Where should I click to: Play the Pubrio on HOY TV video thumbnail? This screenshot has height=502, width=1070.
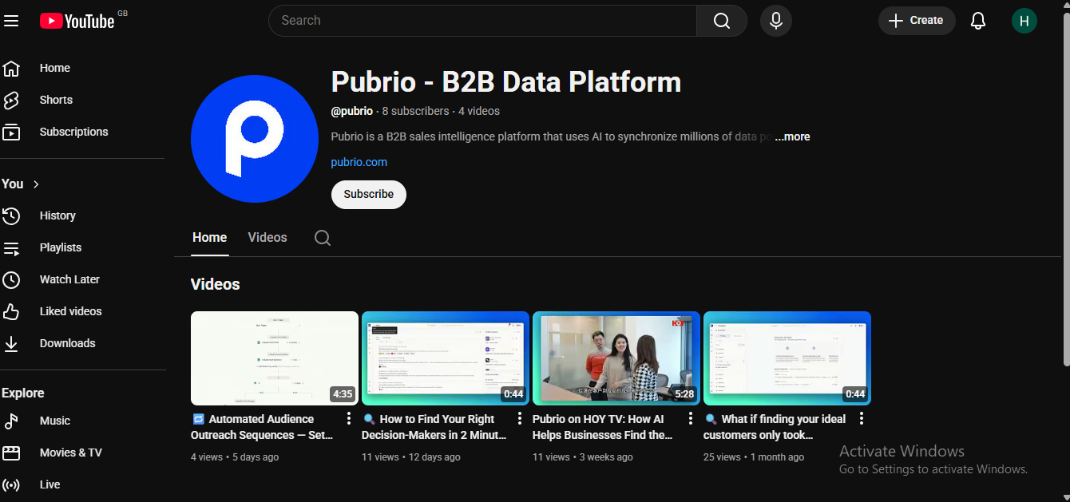[x=616, y=358]
